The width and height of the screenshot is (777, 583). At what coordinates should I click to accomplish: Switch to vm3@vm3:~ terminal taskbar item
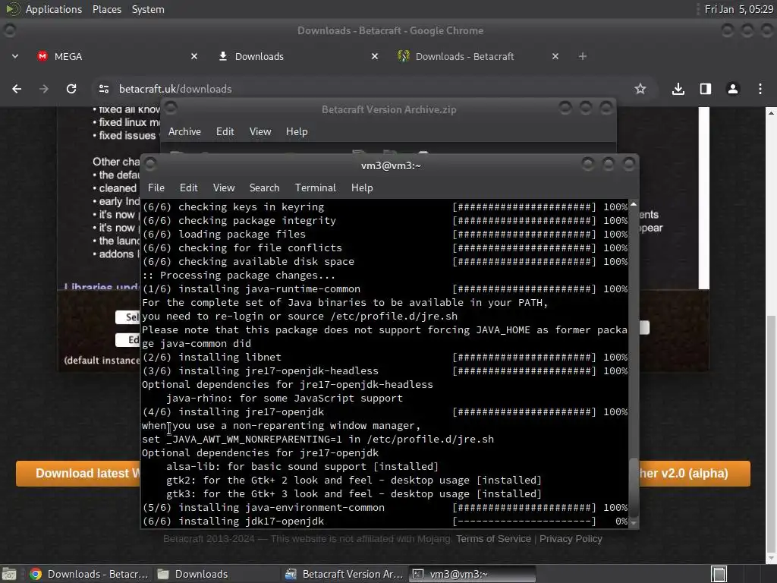(x=472, y=574)
